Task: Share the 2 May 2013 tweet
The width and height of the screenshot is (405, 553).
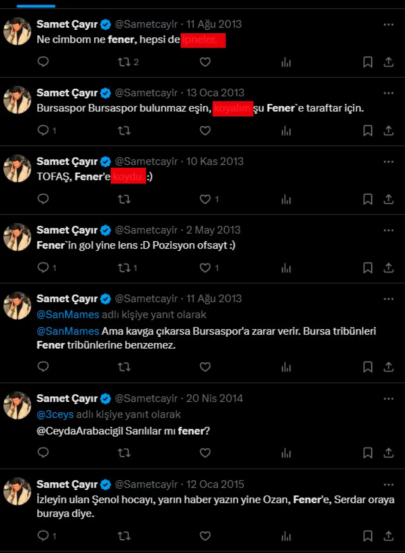Action: coord(389,268)
